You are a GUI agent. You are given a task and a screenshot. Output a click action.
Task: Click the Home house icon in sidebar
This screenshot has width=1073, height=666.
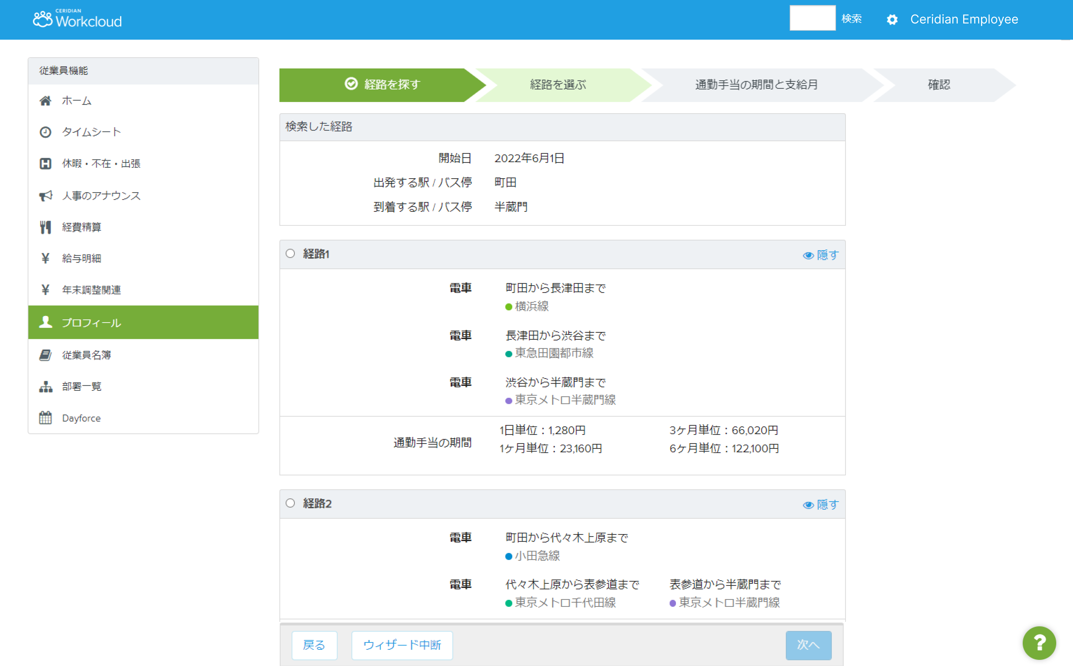point(45,101)
